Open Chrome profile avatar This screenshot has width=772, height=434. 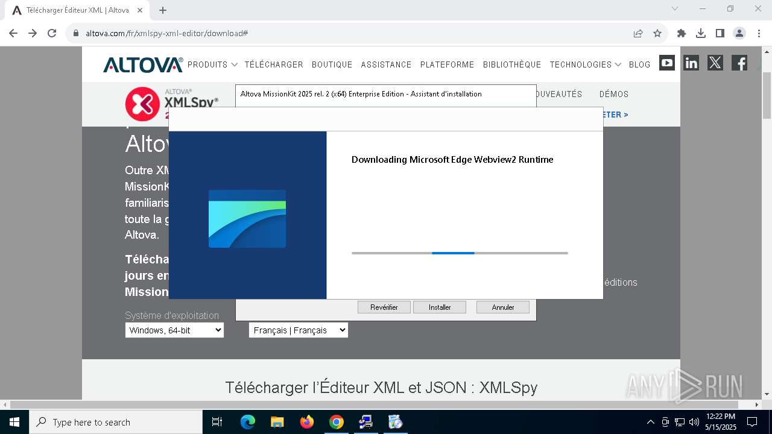coord(739,33)
